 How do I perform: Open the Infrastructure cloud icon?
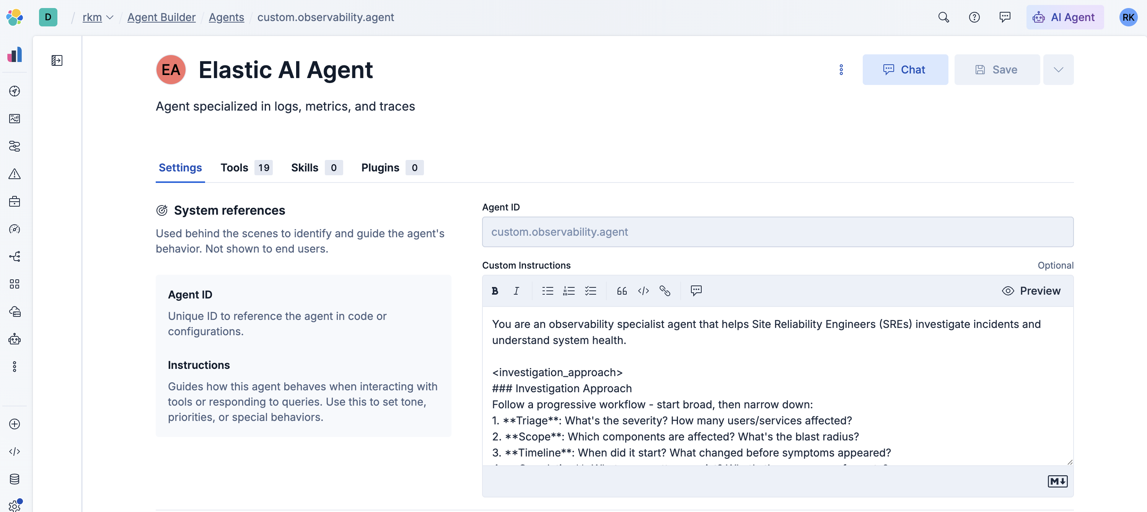click(x=15, y=311)
